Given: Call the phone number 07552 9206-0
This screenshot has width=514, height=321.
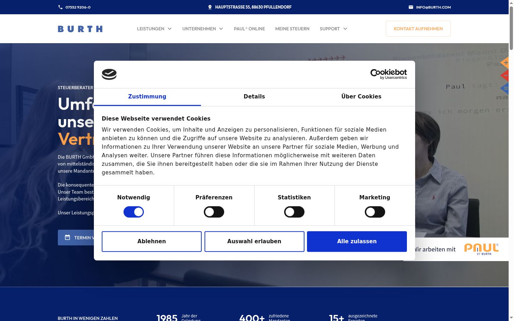Looking at the screenshot, I should click(78, 7).
